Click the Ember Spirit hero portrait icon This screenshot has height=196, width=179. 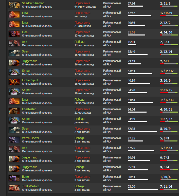pyautogui.click(x=14, y=82)
